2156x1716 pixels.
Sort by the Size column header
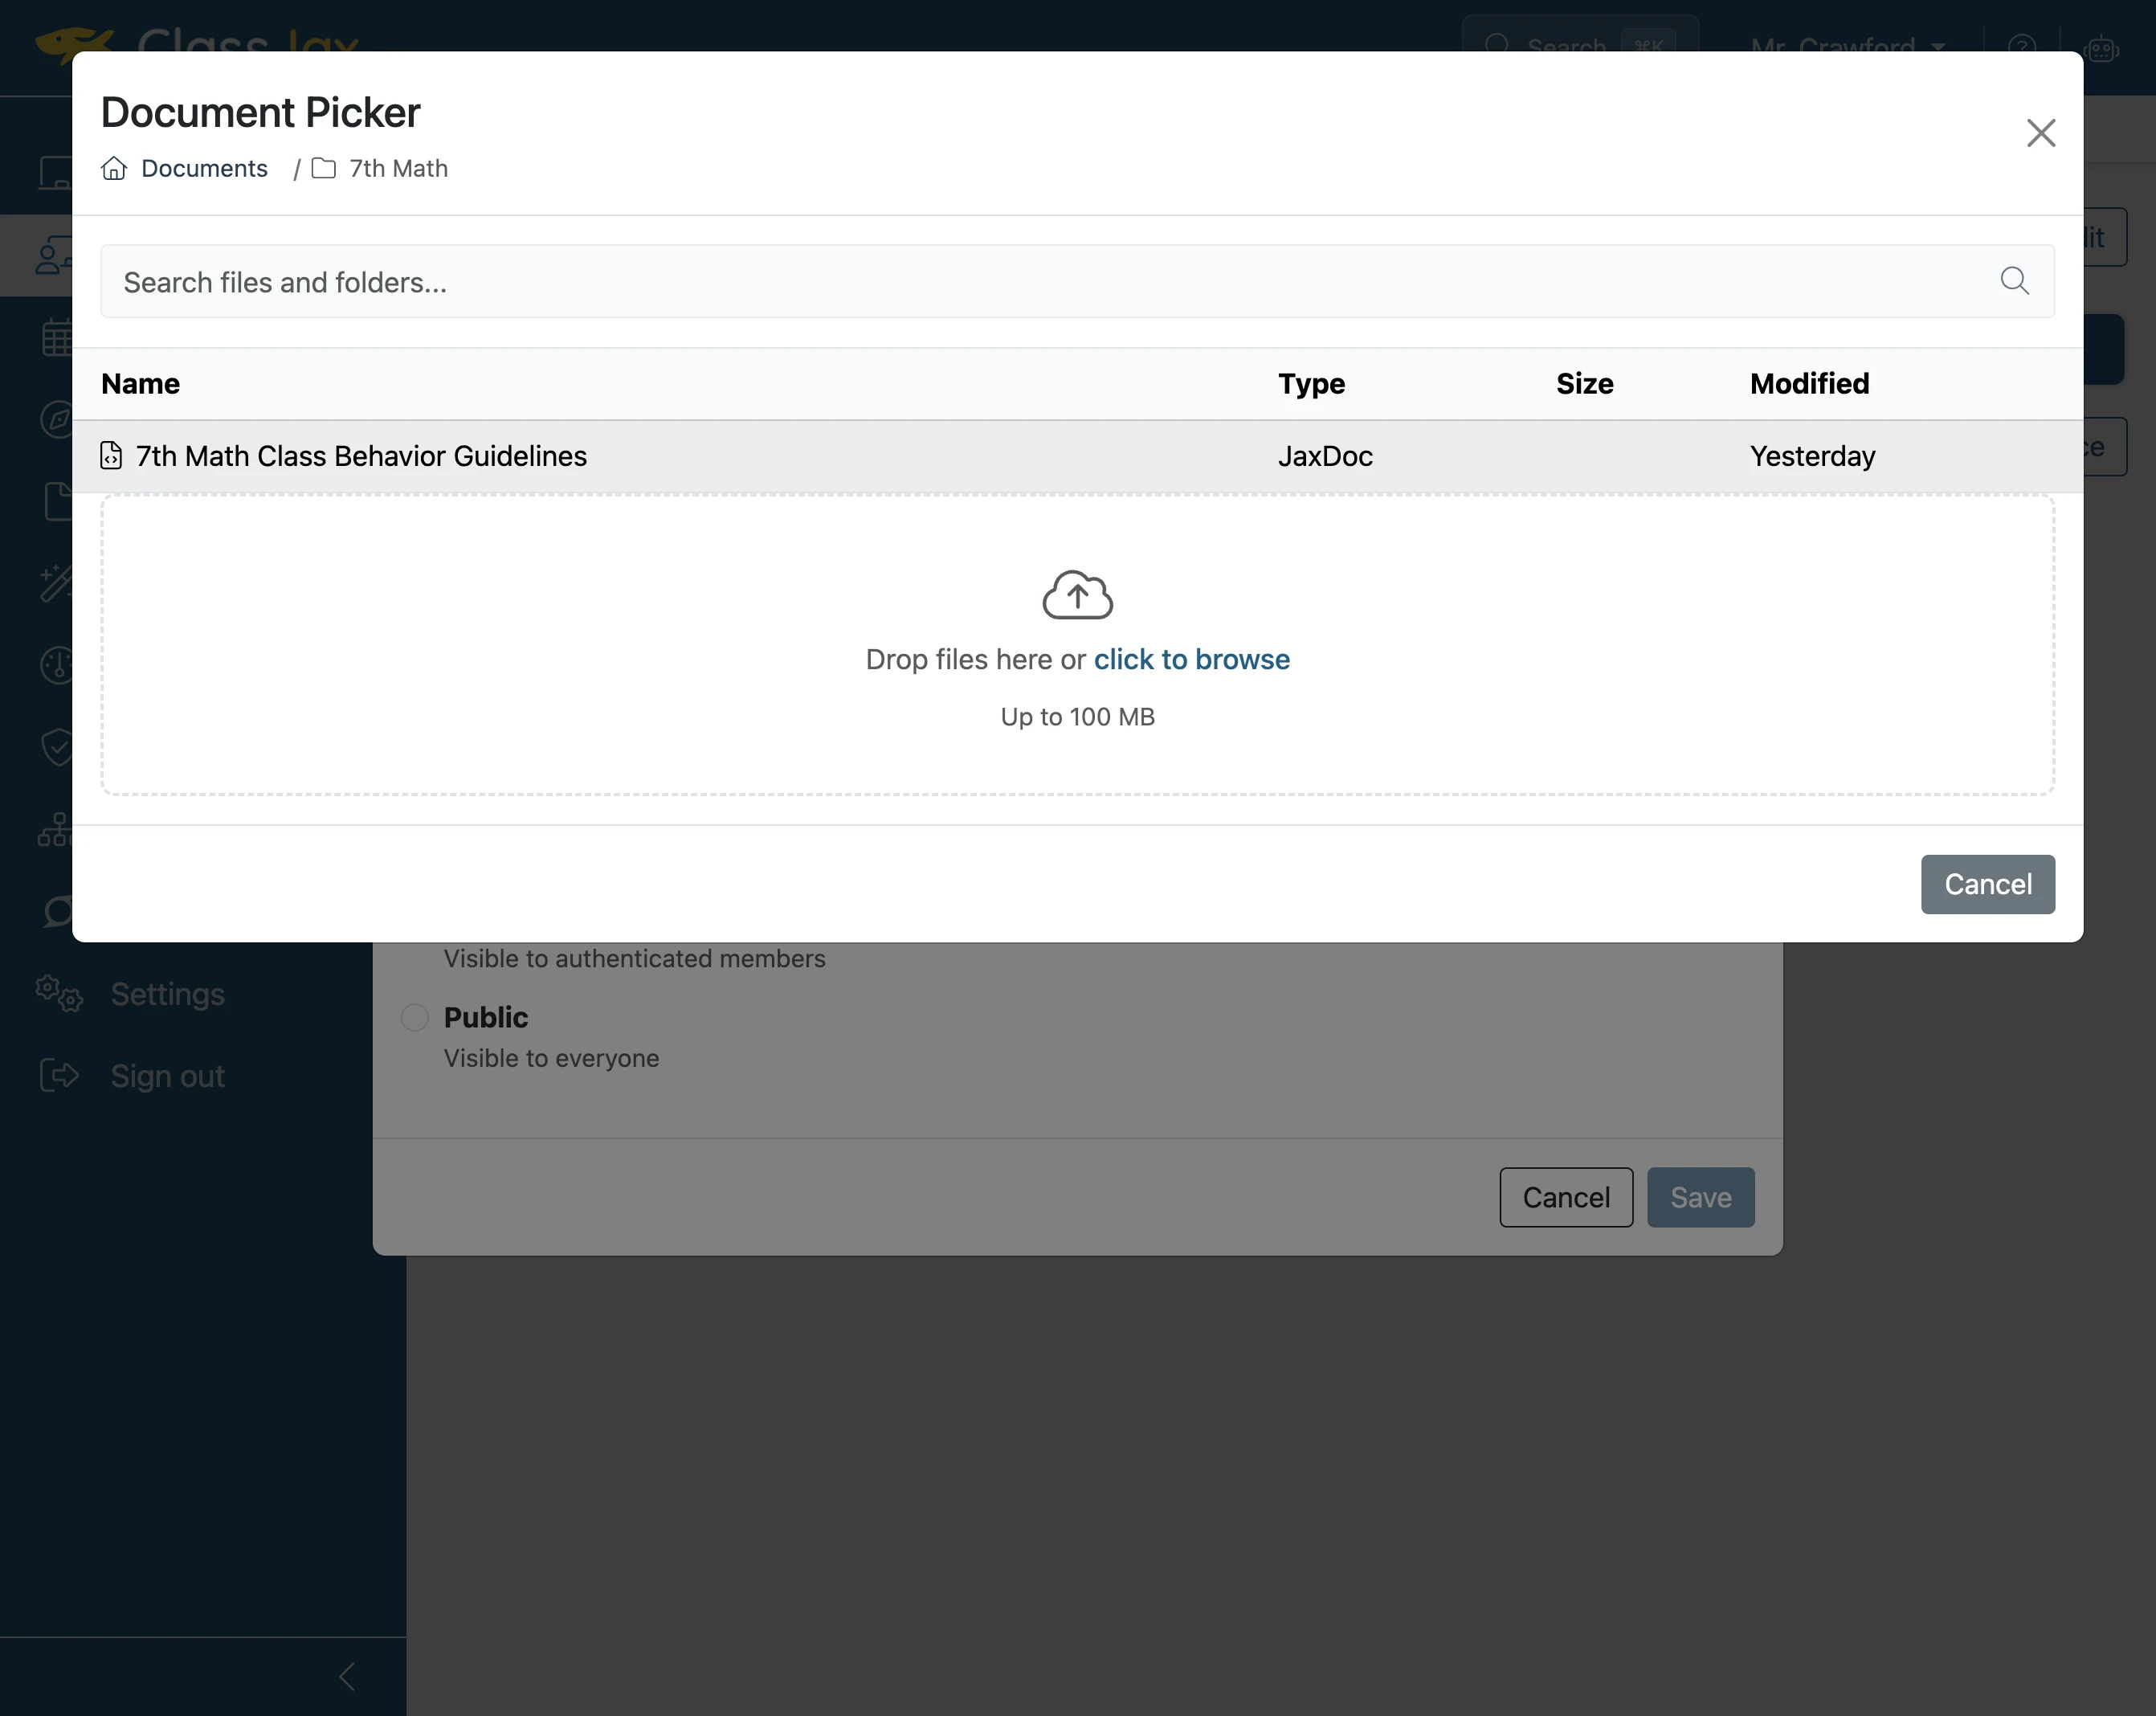click(x=1584, y=384)
